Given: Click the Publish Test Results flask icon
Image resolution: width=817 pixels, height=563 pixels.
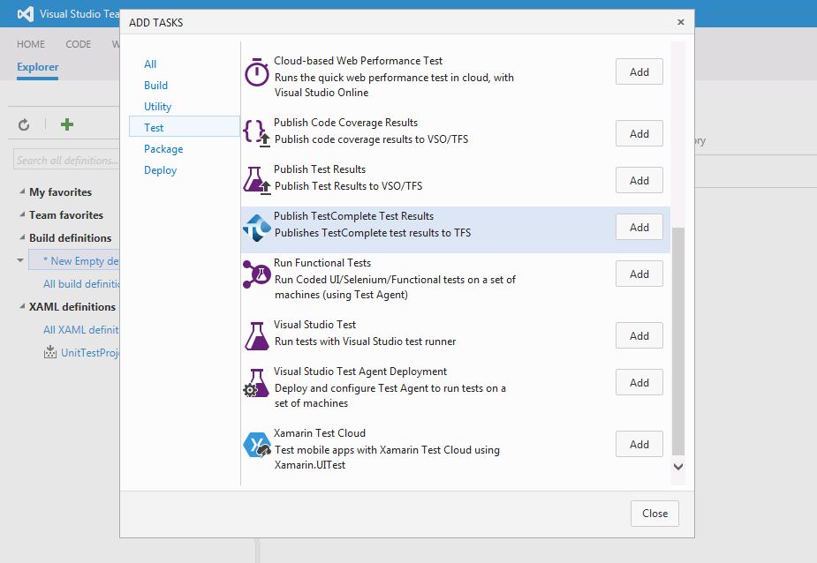Looking at the screenshot, I should pos(256,180).
